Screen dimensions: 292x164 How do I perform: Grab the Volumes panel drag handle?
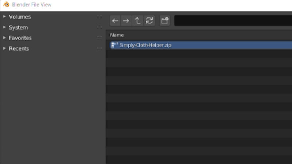tap(99, 17)
